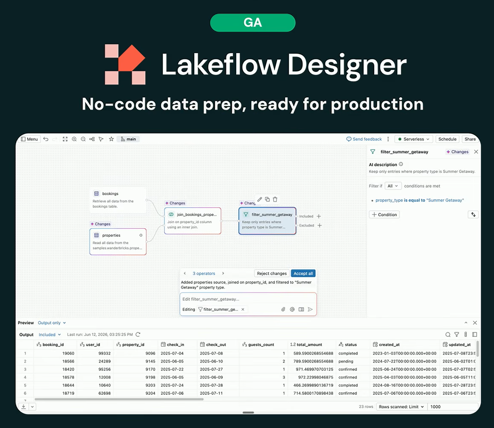Screen dimensions: 494x428
Task: Open the main branch selector
Action: [129, 139]
